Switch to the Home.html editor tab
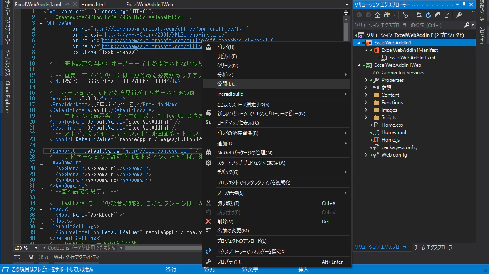 (93, 4)
